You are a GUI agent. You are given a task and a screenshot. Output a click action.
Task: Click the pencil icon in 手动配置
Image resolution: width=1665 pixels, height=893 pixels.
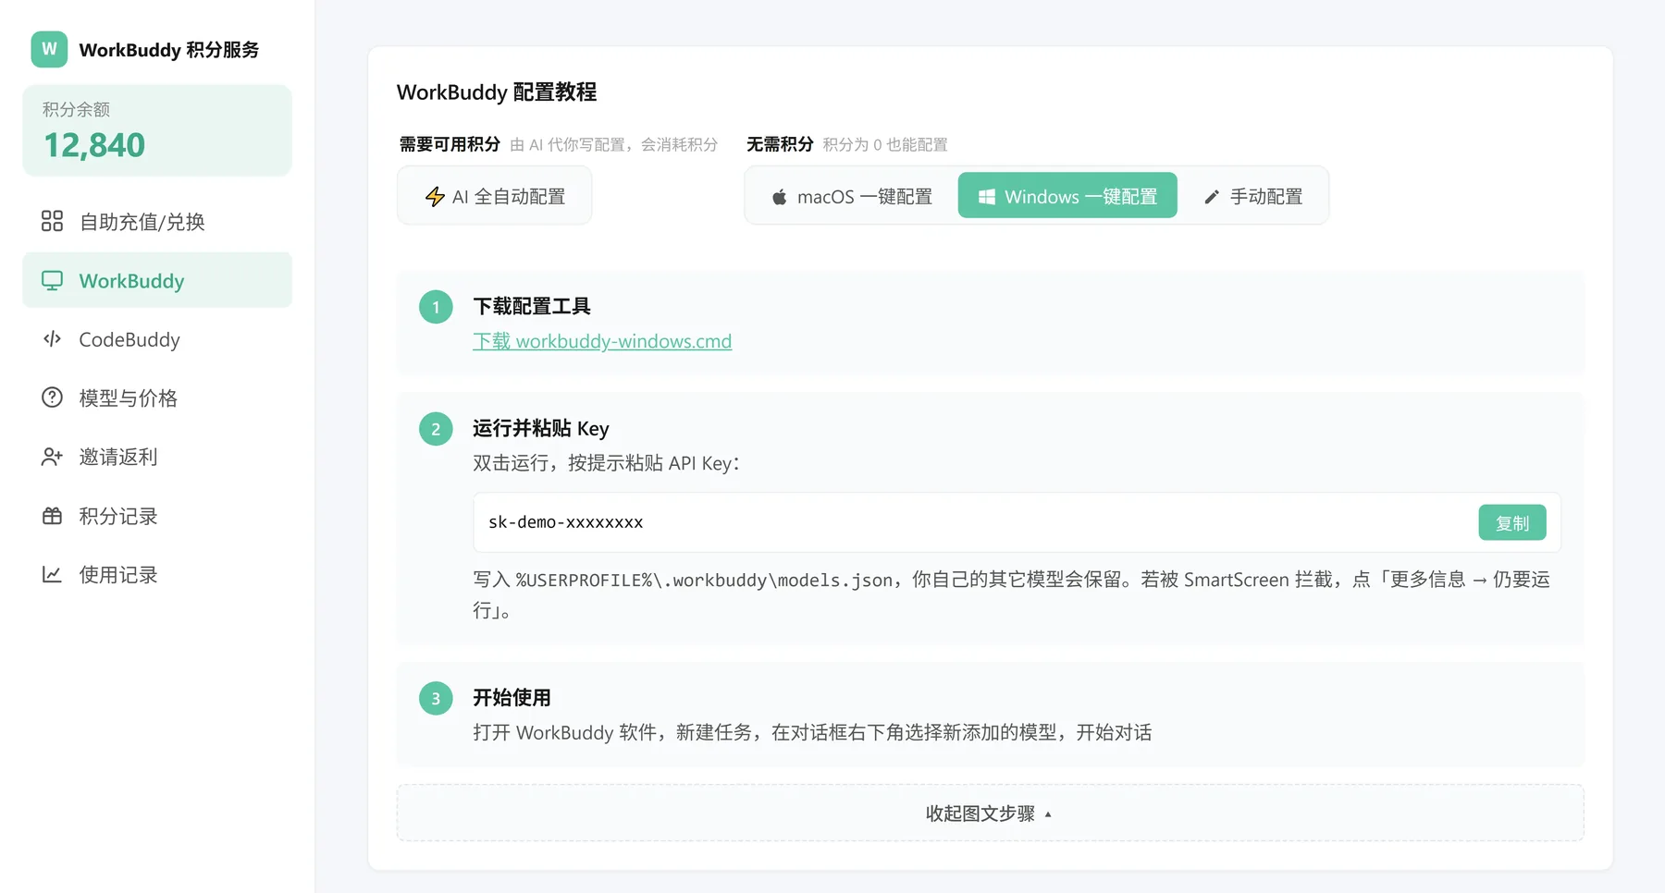(1212, 197)
